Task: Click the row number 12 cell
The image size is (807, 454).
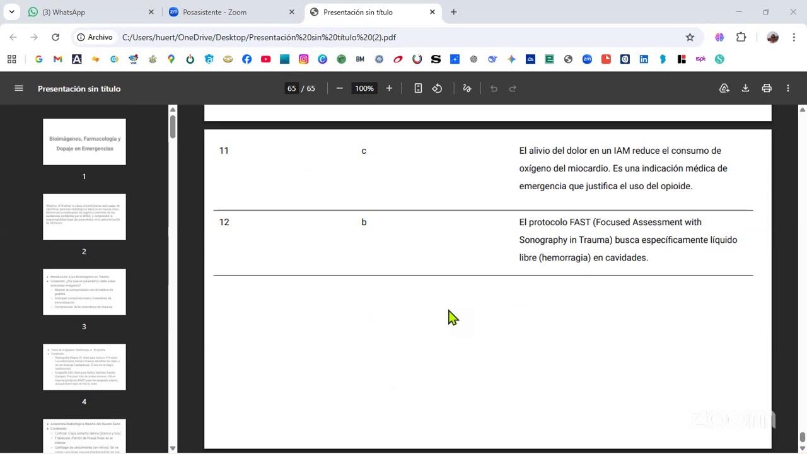Action: pyautogui.click(x=224, y=222)
